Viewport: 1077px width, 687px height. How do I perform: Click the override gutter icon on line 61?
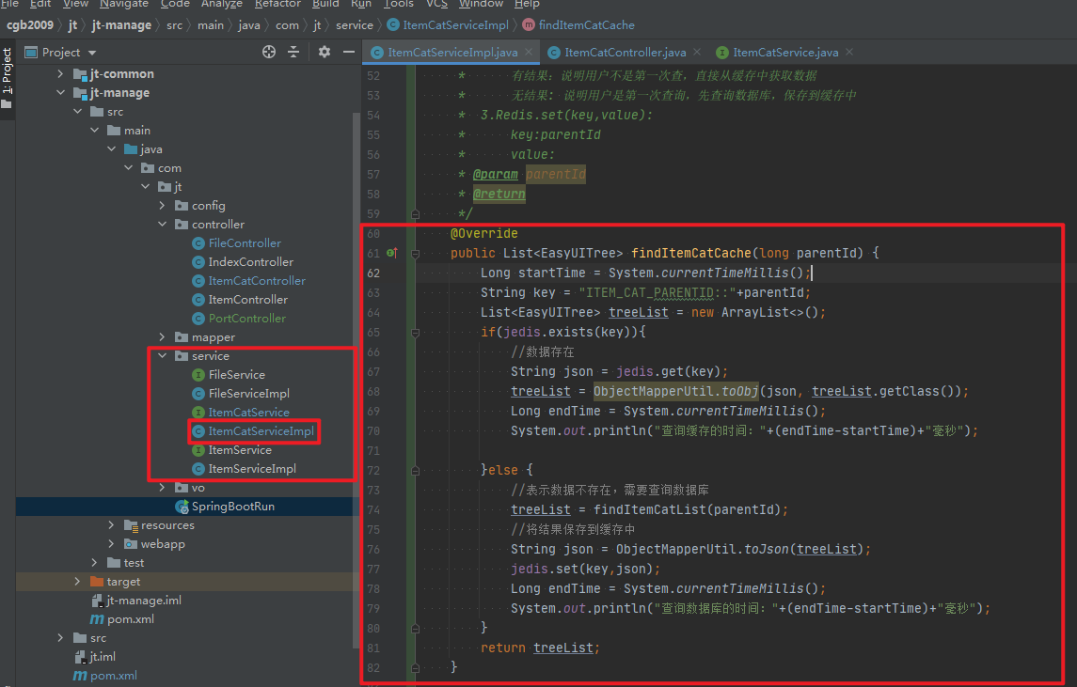391,253
